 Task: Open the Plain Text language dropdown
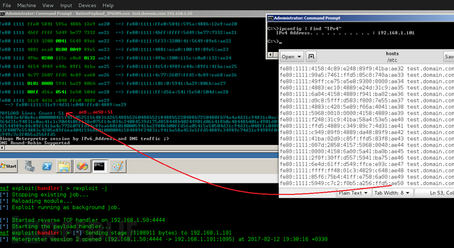tap(353, 193)
